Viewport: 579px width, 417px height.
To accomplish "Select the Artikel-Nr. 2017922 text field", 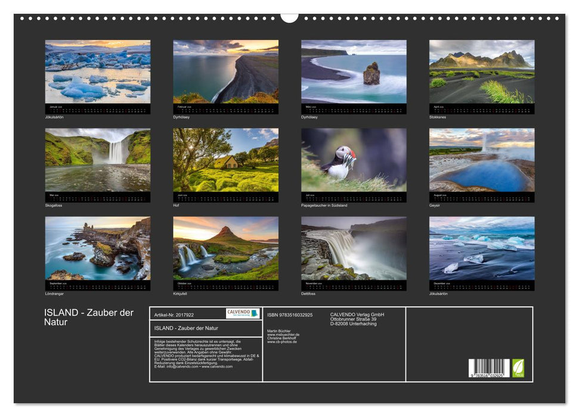I will pyautogui.click(x=174, y=315).
